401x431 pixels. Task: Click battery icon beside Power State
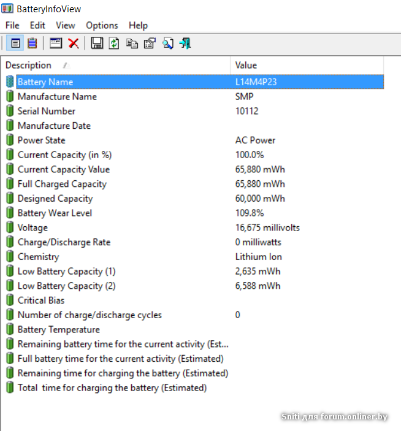coord(10,140)
